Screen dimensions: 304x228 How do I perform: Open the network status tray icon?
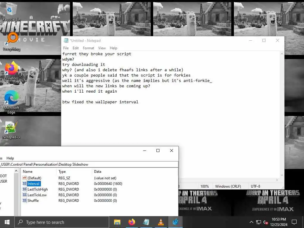[259, 222]
